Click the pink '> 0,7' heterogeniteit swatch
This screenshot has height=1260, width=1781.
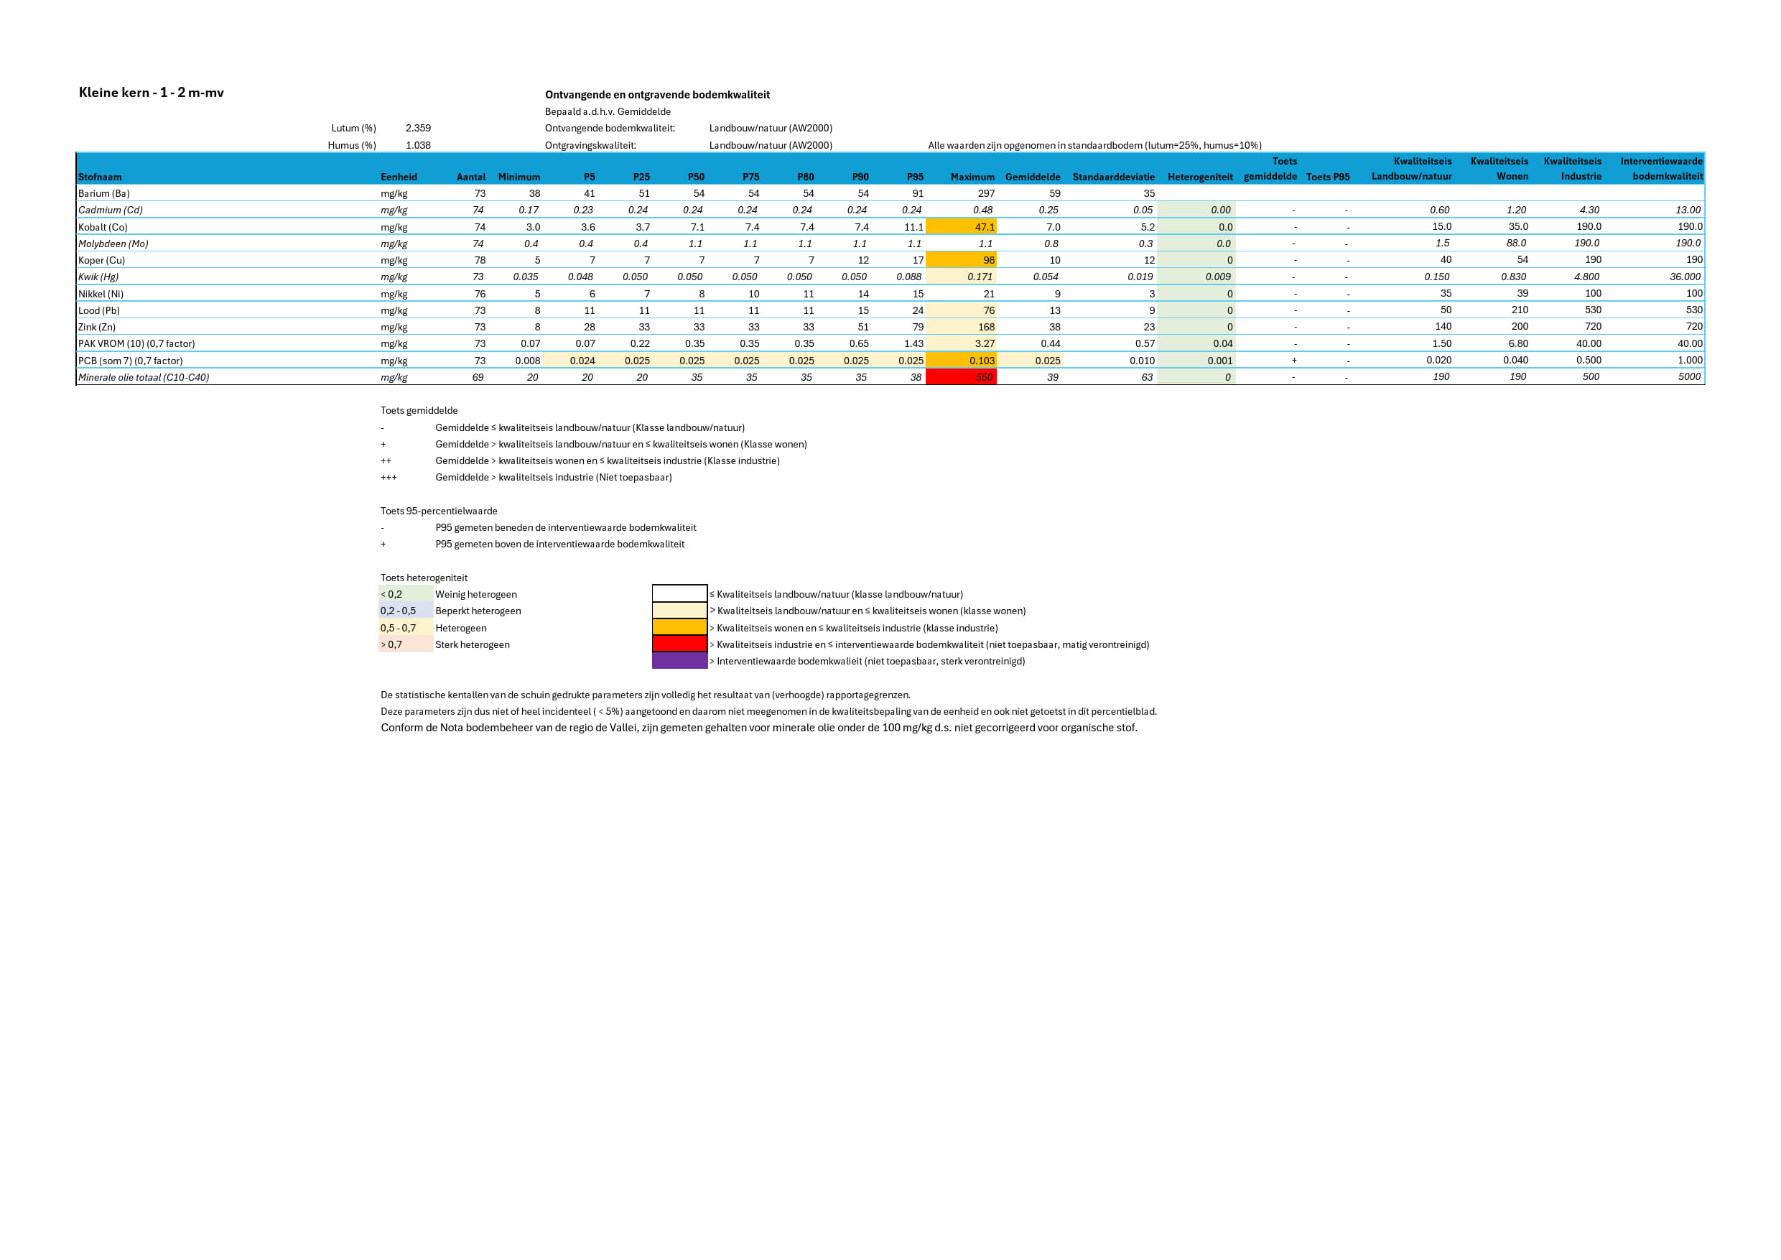[405, 645]
